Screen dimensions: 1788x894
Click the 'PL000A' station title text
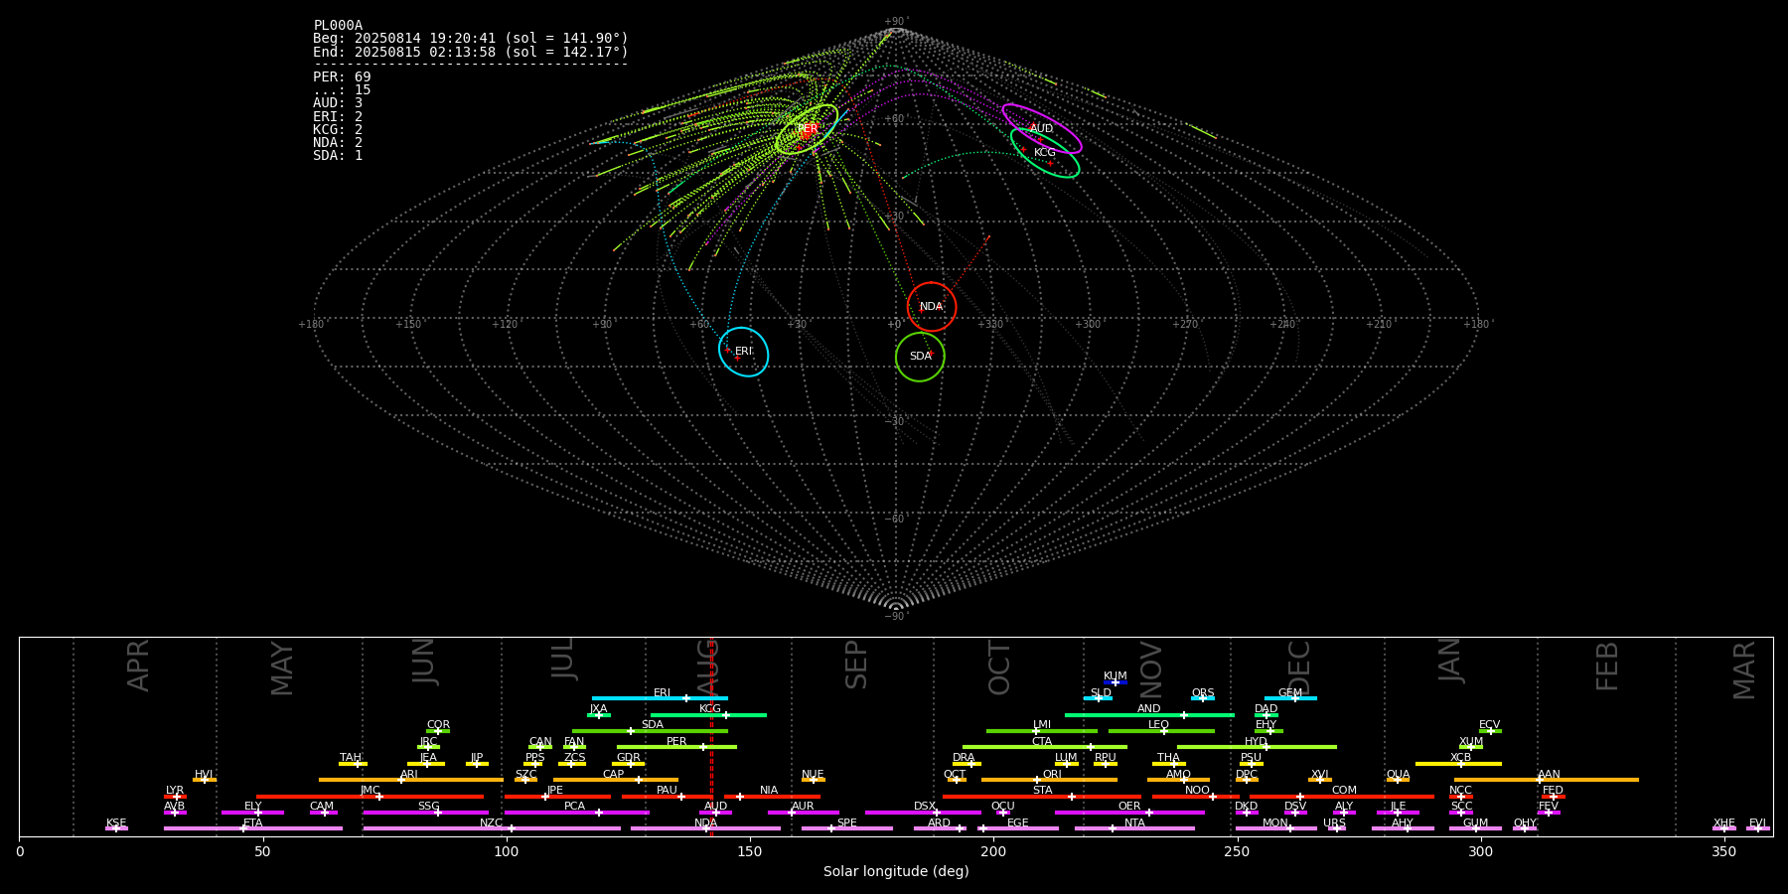pos(338,26)
